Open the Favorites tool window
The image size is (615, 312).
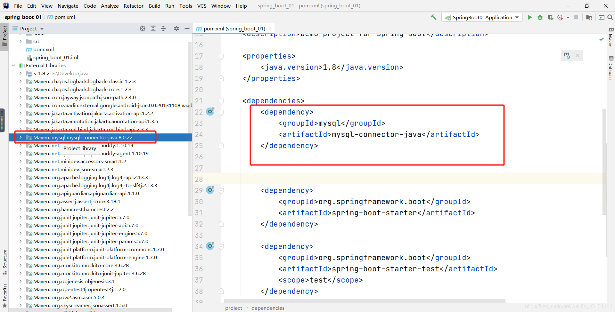click(x=4, y=296)
